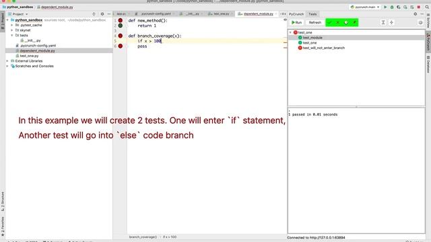431x242 pixels.
Task: Open Project panel gear options
Action: coord(102,14)
